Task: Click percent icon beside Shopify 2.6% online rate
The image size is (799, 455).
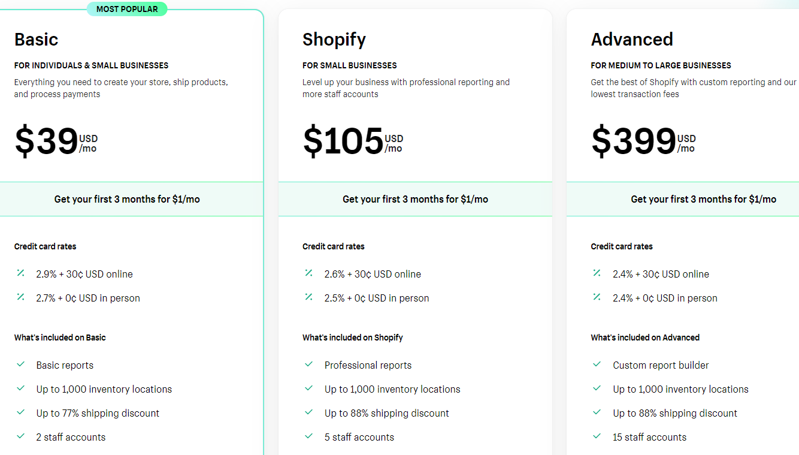Action: [309, 273]
